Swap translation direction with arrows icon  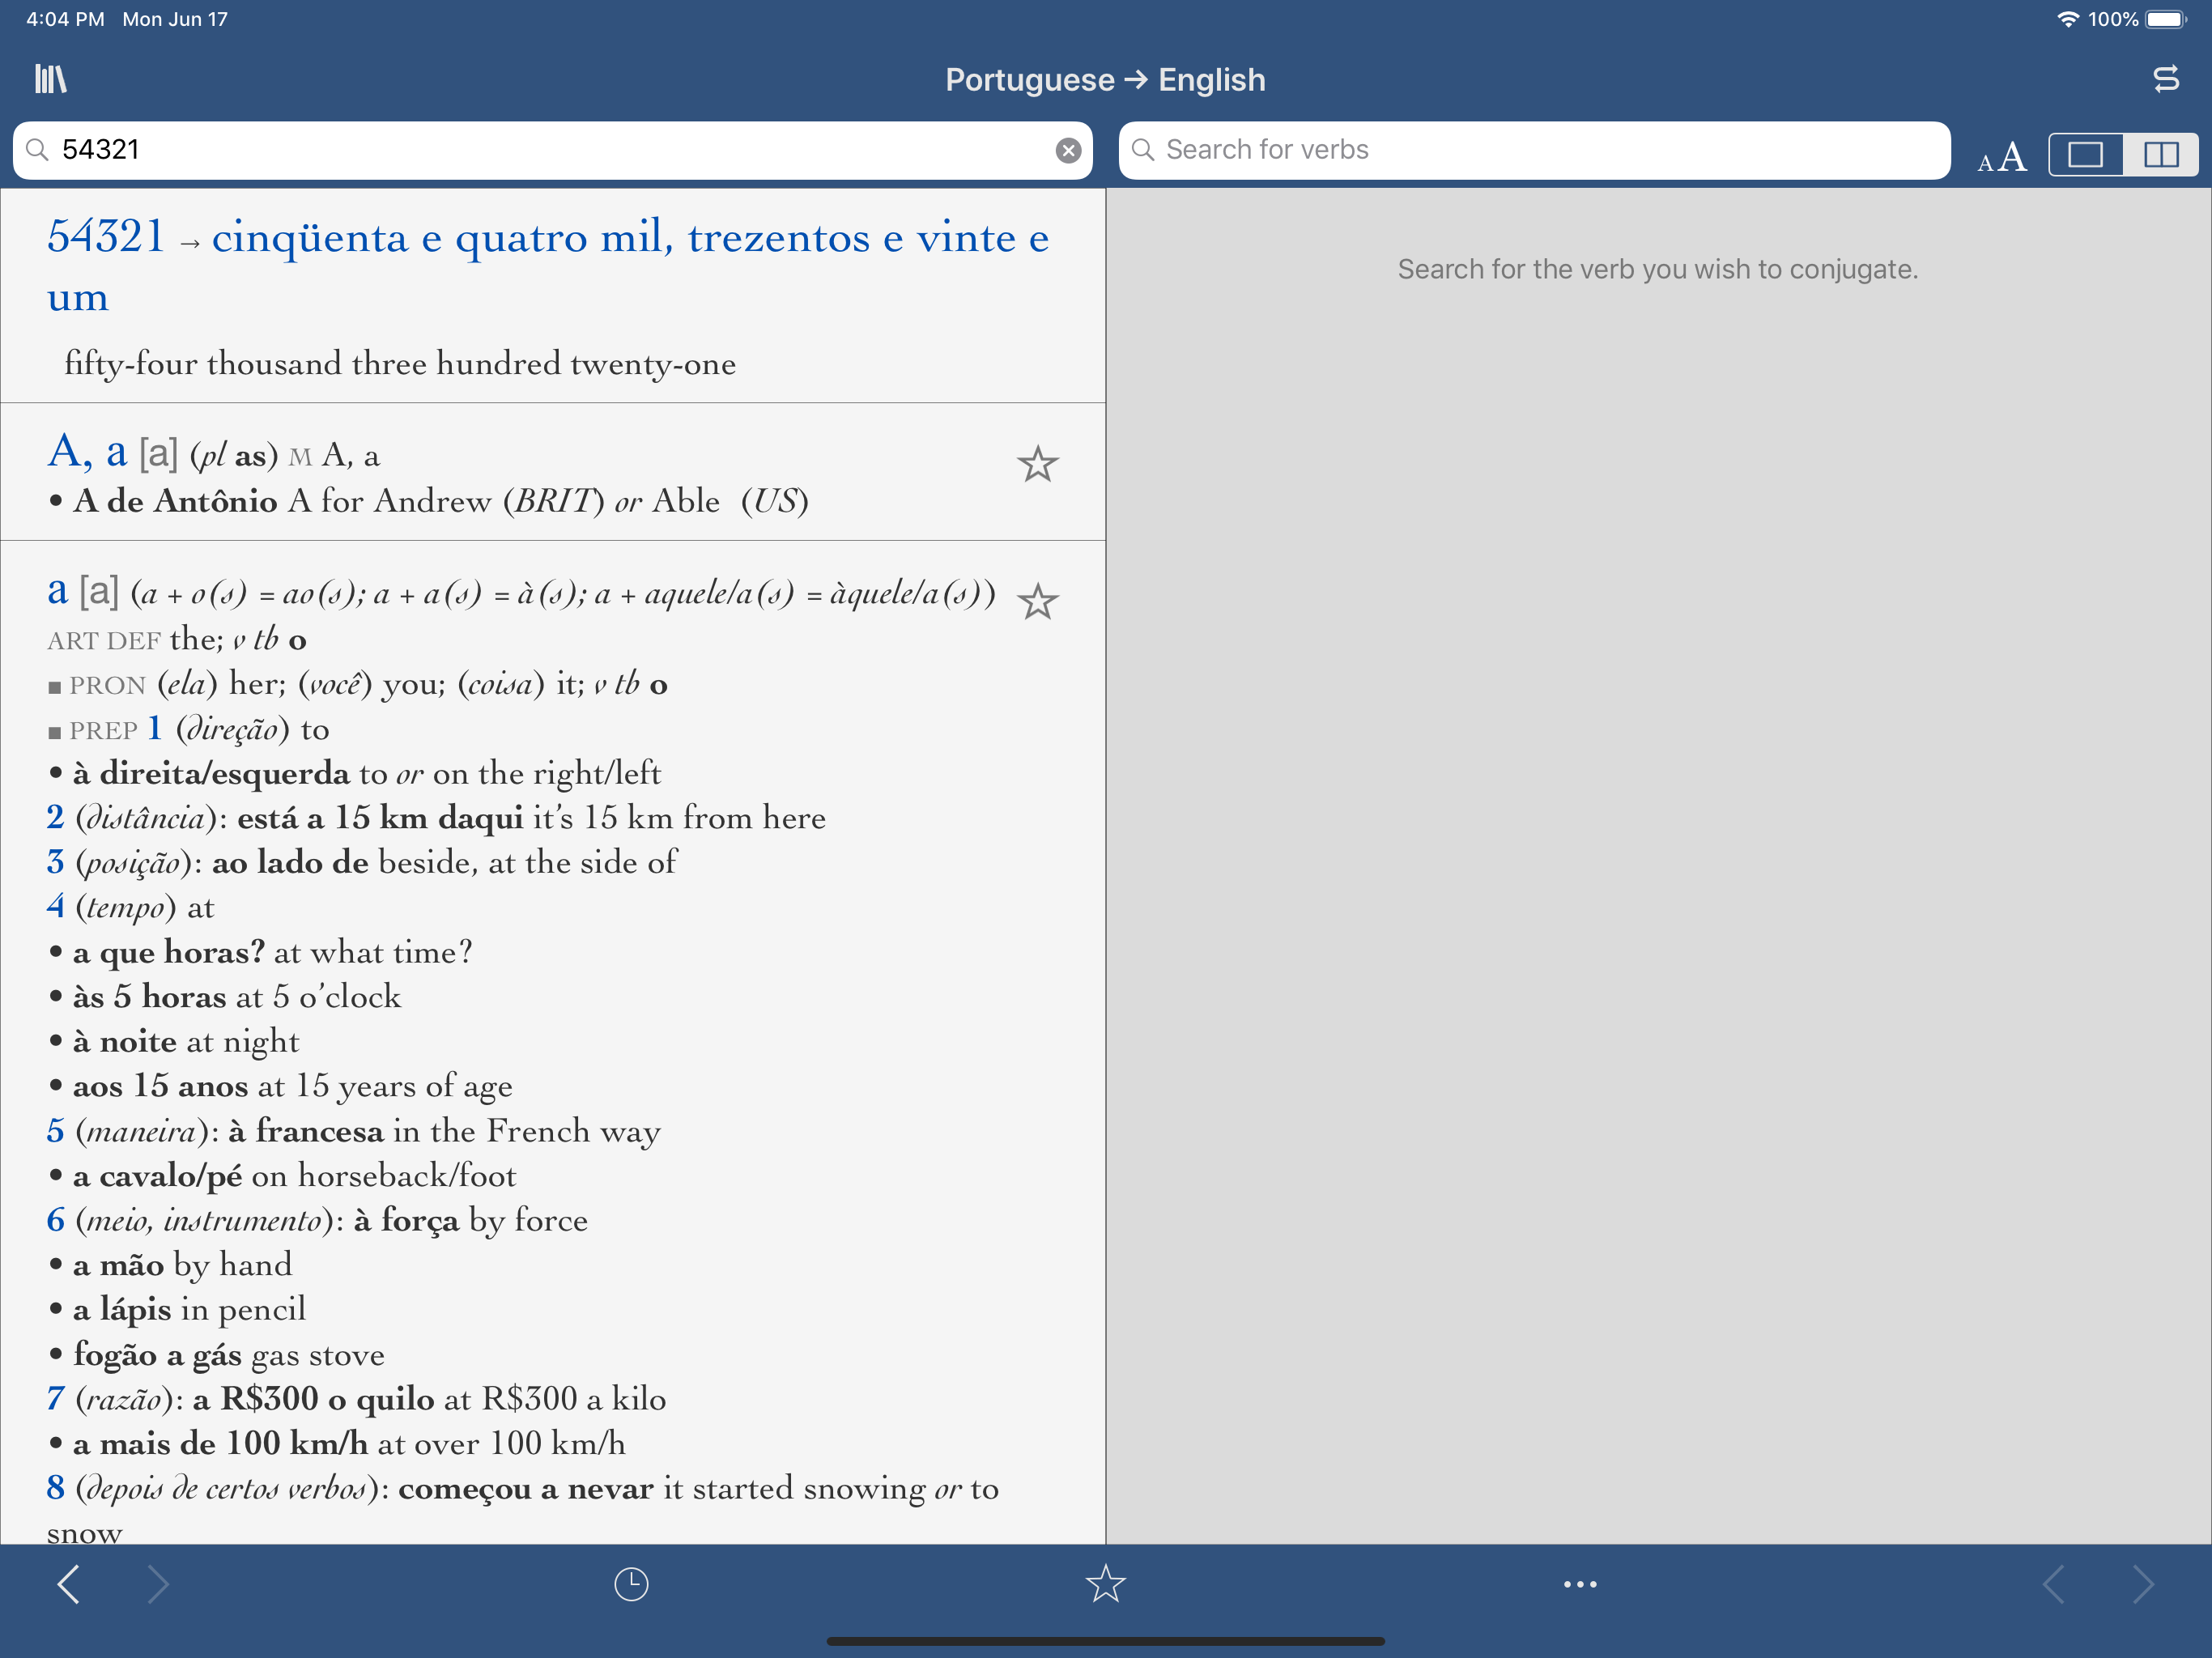[x=2165, y=79]
